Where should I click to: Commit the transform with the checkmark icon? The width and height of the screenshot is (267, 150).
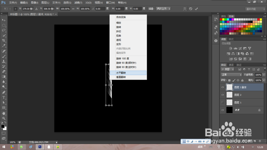coord(196,9)
